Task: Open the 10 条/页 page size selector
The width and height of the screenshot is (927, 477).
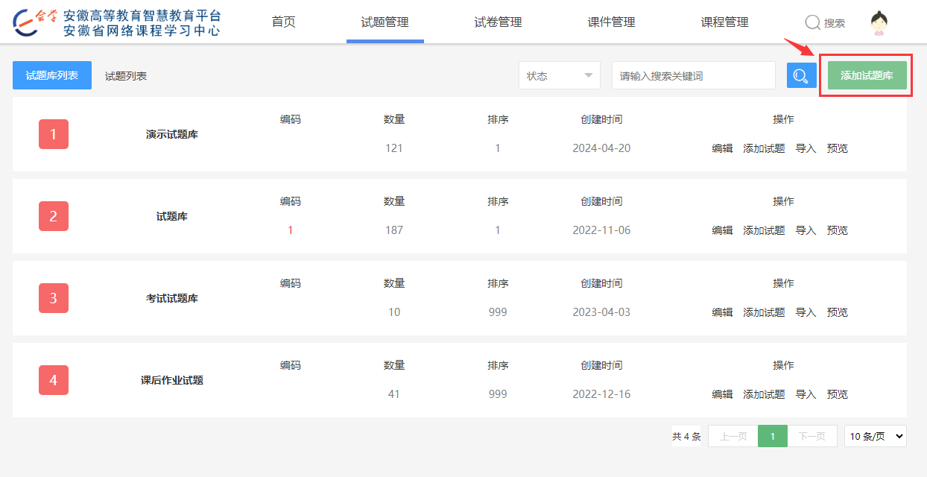Action: [x=876, y=436]
